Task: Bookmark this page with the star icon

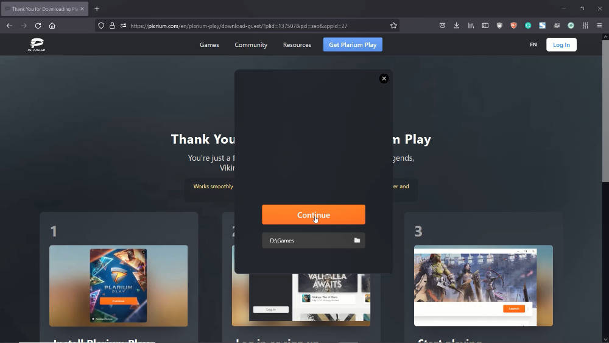Action: coord(393,26)
